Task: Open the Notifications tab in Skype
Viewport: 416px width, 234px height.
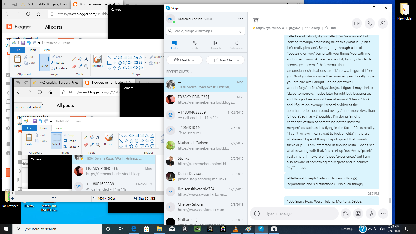Action: [237, 45]
